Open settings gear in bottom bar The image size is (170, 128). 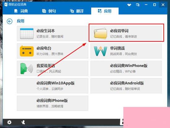click(9, 122)
